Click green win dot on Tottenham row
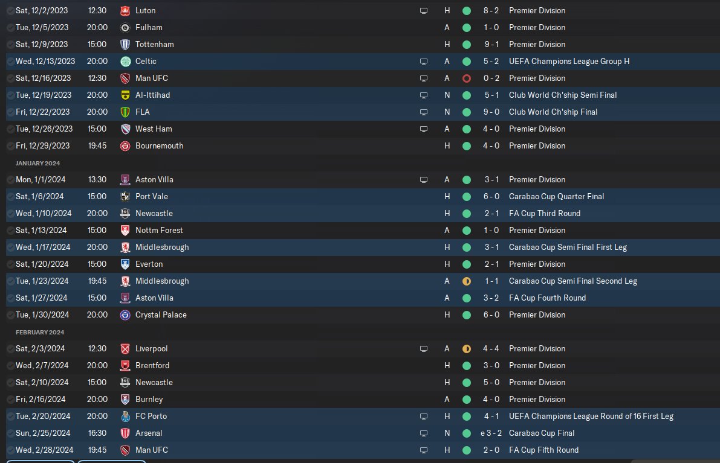Screen dimensions: 720x463 [466, 44]
